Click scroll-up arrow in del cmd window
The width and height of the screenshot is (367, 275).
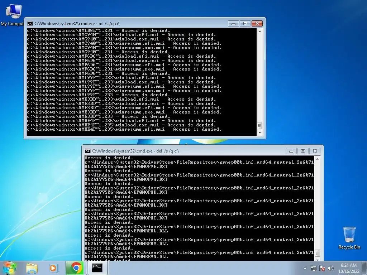coord(318,159)
